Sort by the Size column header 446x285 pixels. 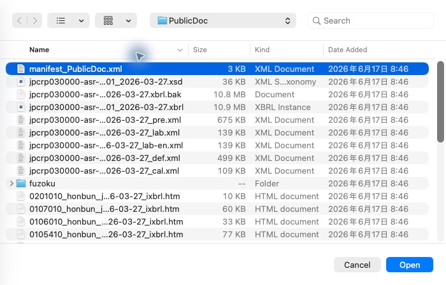tap(199, 50)
